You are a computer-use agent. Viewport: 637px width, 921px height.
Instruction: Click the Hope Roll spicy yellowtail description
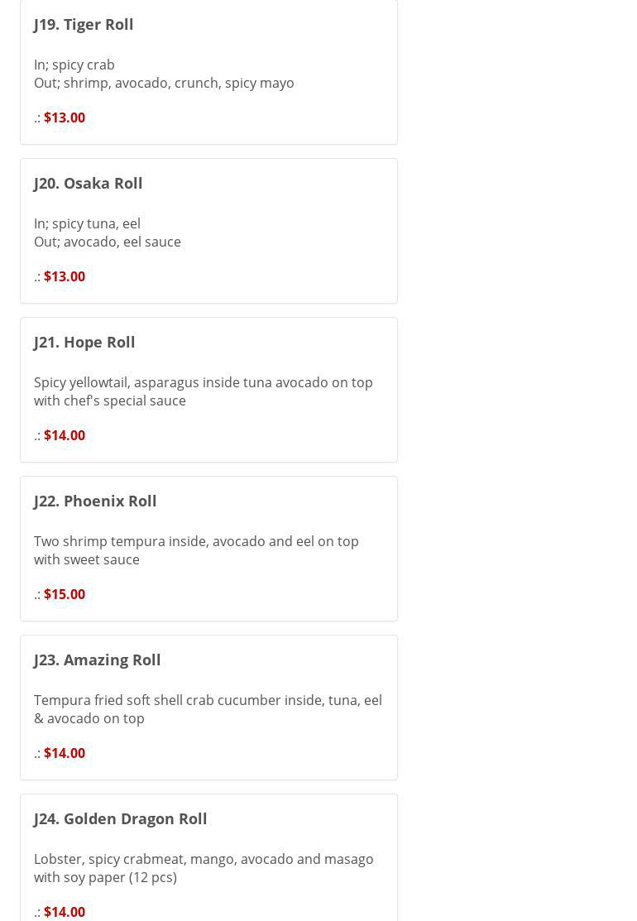[204, 391]
